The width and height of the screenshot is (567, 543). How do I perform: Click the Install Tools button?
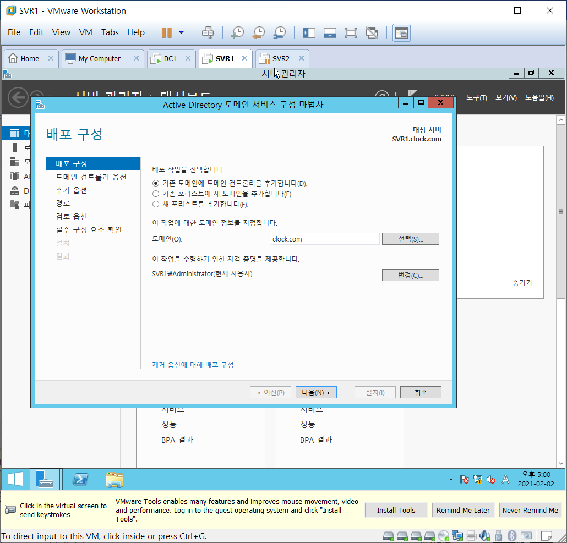click(396, 510)
